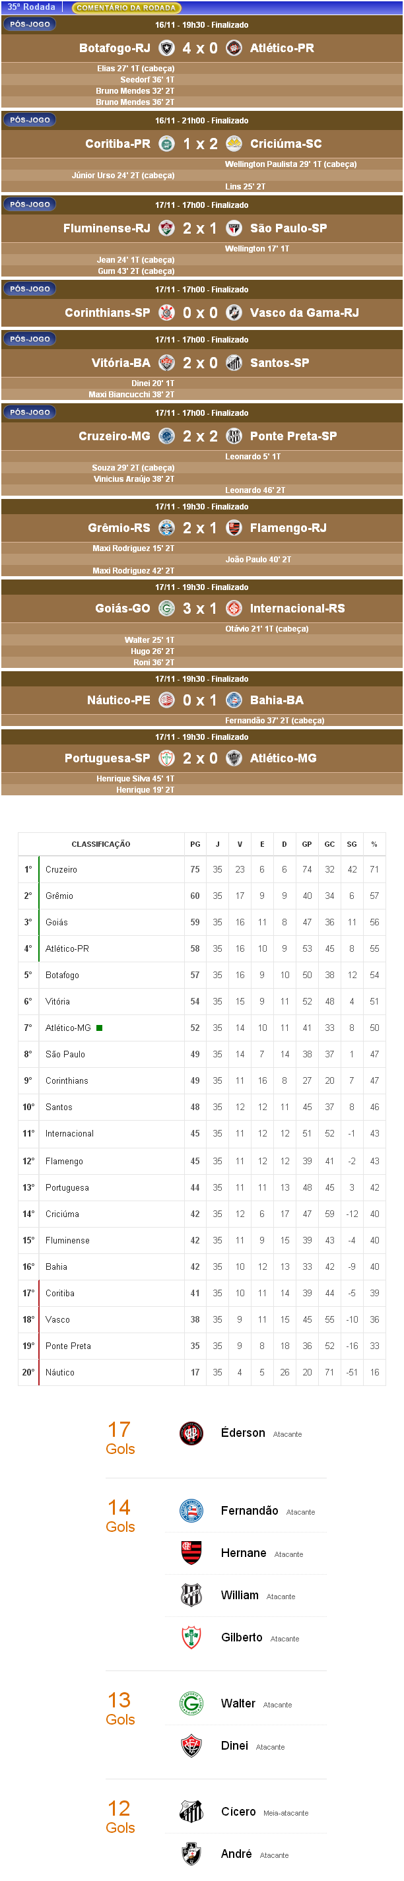Click the Grêmio-RS club crest
The image size is (404, 1881).
pos(166,528)
